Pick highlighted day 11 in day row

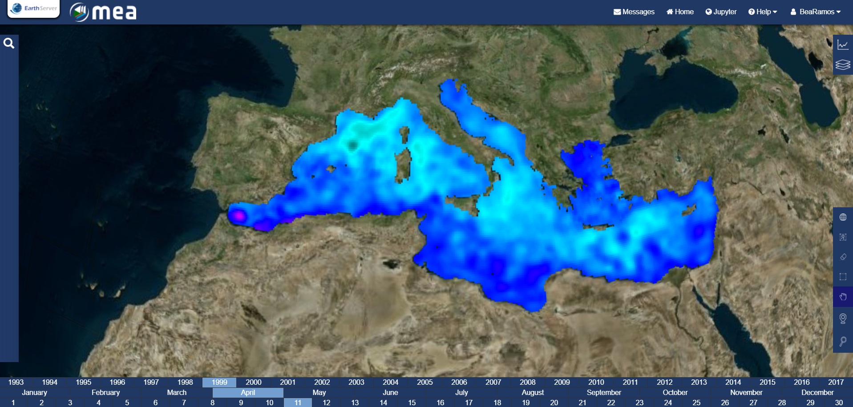[x=298, y=403]
